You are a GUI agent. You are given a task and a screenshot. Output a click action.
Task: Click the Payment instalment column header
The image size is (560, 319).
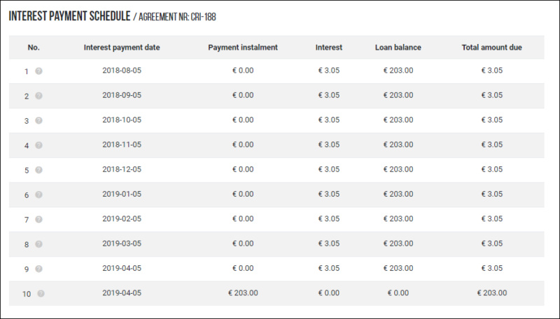tap(243, 48)
